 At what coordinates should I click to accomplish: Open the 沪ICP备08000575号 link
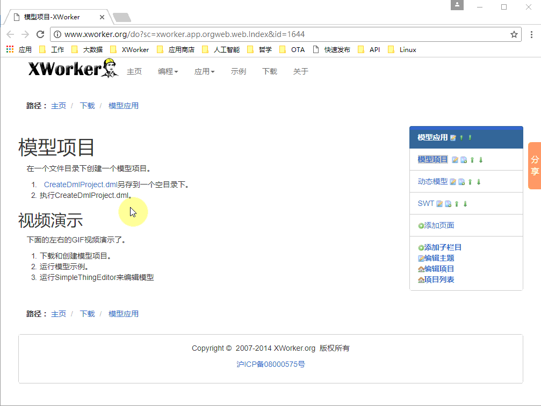271,364
